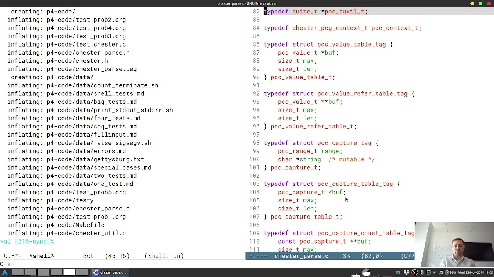The image size is (494, 277).
Task: Click pcc_capture_tag on line 98
Action: point(344,143)
